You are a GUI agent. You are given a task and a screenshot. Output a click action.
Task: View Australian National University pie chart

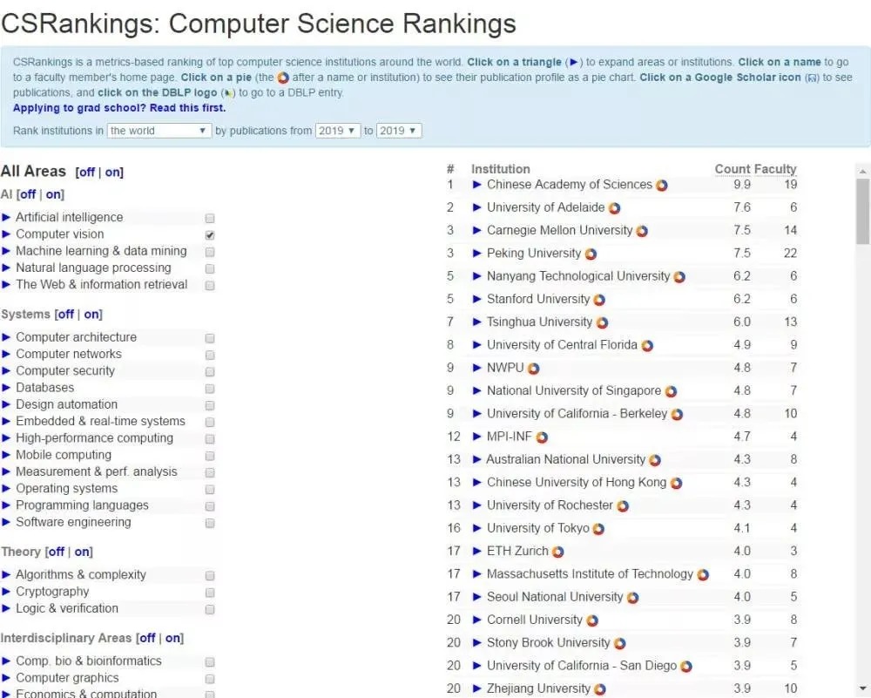tap(655, 460)
